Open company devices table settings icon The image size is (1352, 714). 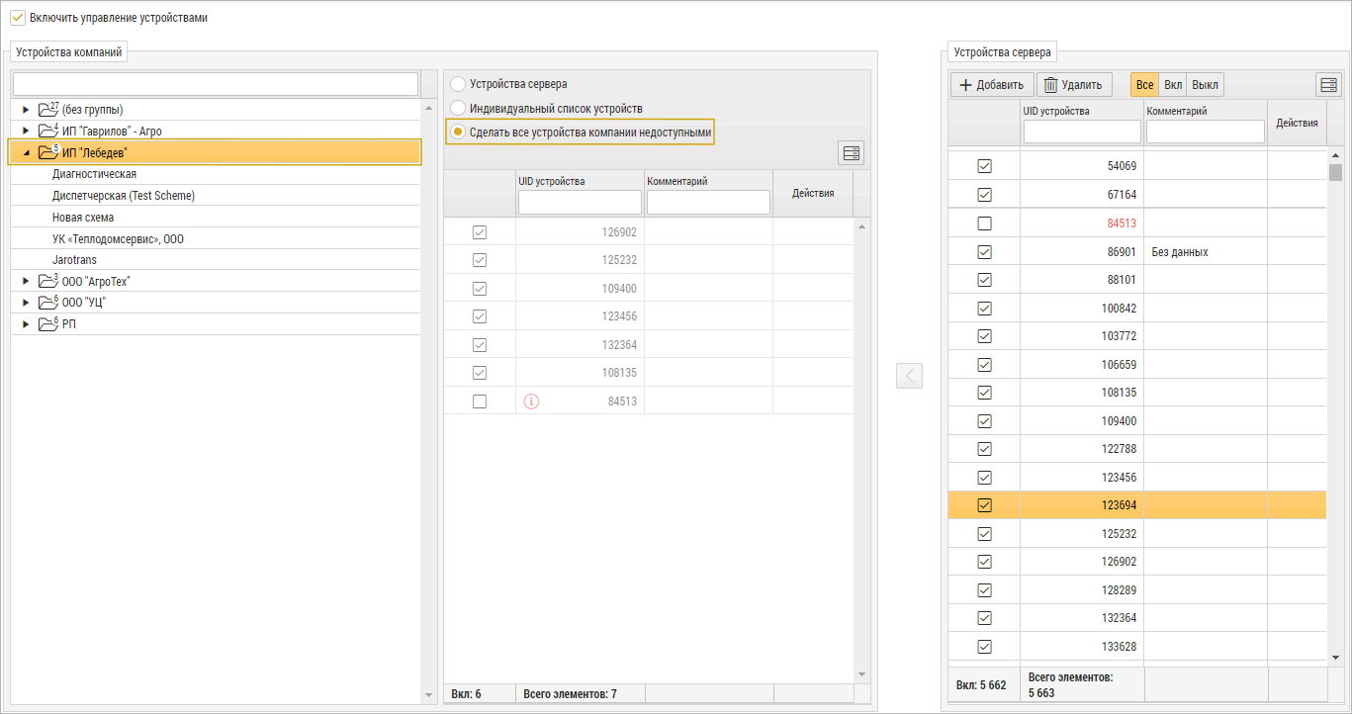[x=851, y=152]
